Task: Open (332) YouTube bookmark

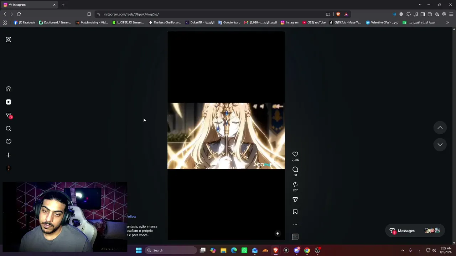Action: pyautogui.click(x=314, y=22)
